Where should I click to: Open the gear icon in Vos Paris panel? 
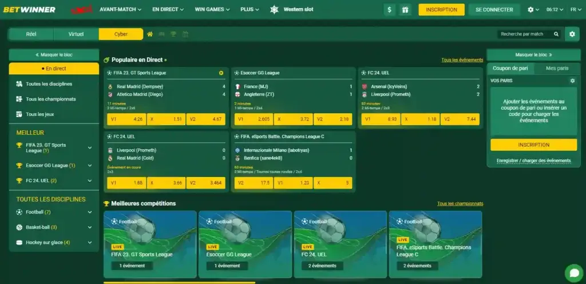[x=572, y=81]
